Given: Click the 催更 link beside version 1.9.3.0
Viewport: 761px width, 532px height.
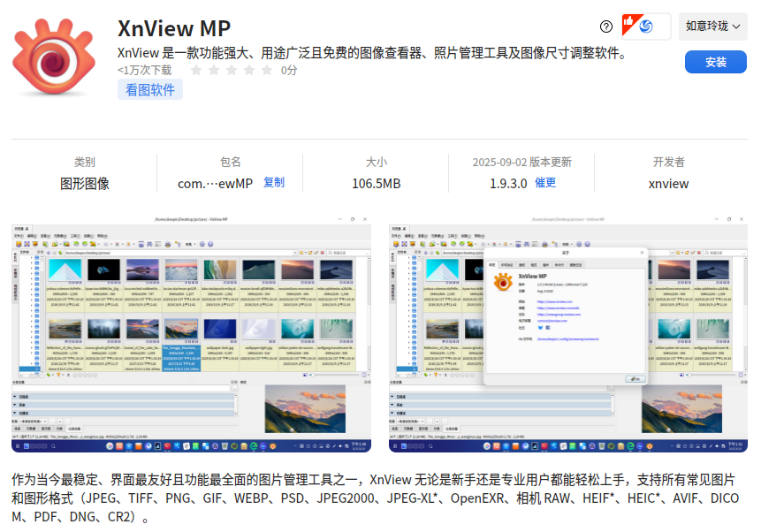Looking at the screenshot, I should click(545, 183).
